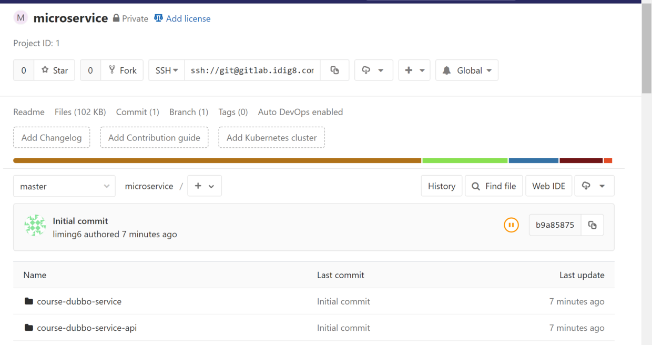Open the commit author's avatar
This screenshot has width=652, height=345.
point(35,225)
